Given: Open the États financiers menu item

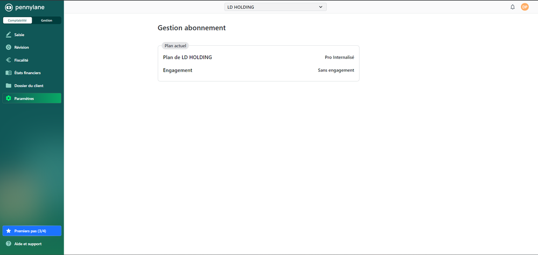Looking at the screenshot, I should [x=27, y=73].
